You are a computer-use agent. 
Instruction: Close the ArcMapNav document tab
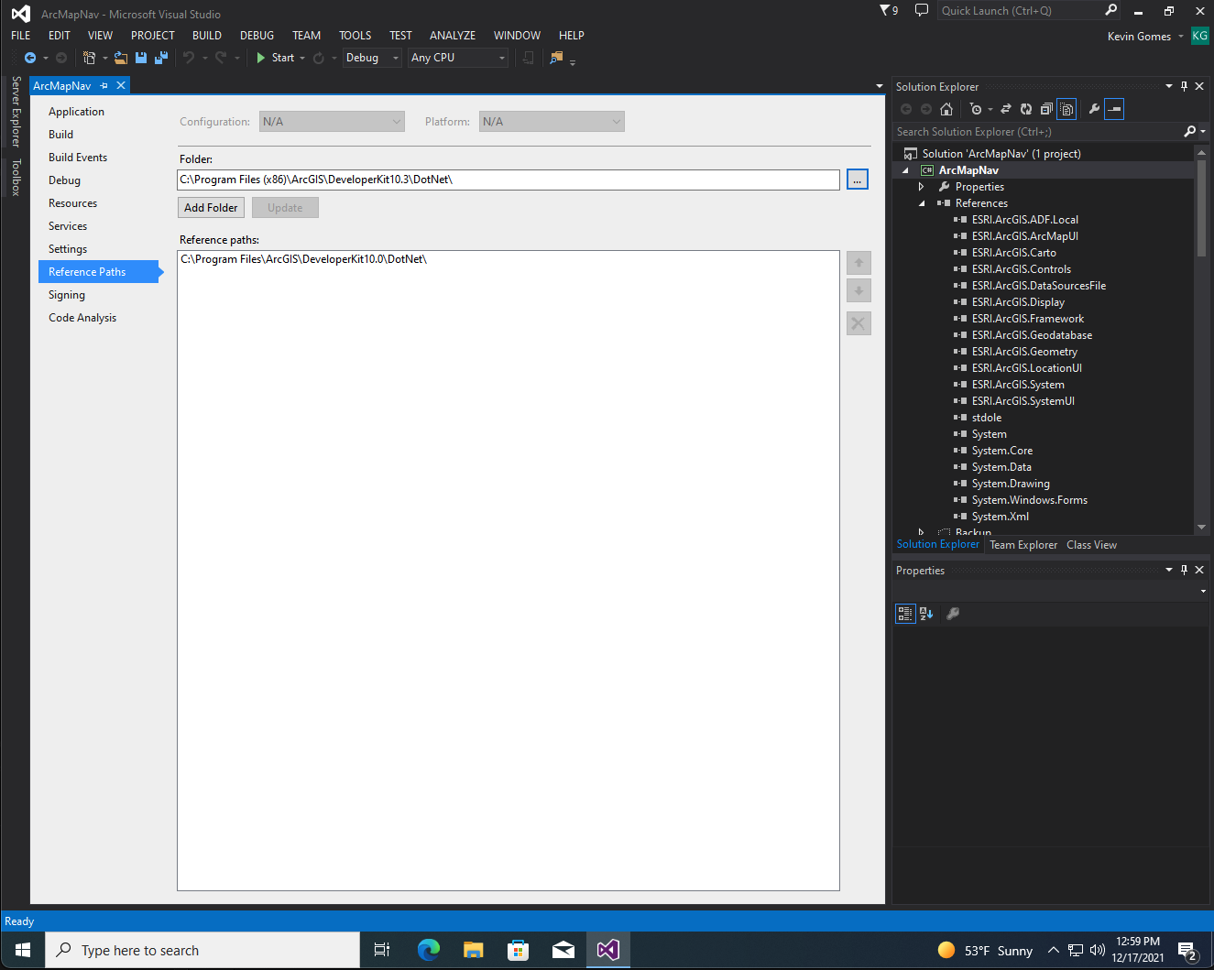121,85
